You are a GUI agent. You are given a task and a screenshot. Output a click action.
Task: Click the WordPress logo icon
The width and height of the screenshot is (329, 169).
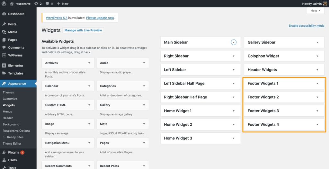tap(4, 4)
